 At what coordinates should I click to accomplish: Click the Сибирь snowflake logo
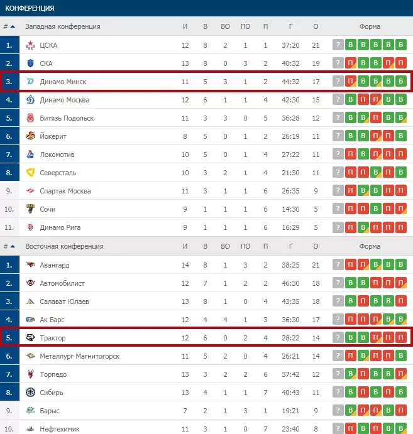click(30, 393)
